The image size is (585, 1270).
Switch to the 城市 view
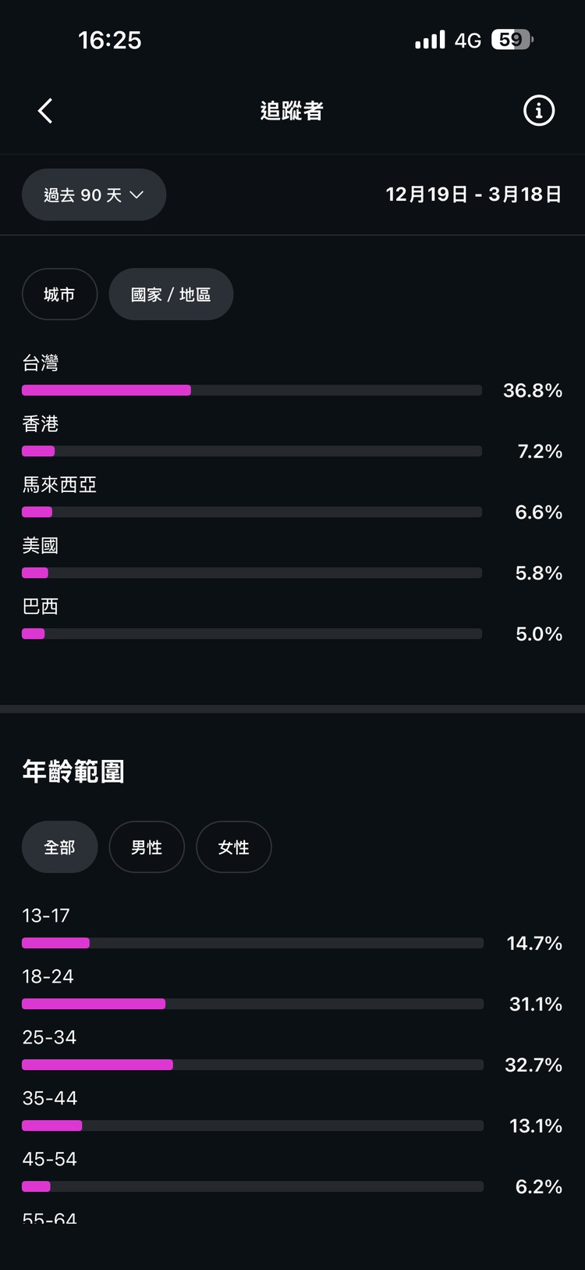(59, 294)
